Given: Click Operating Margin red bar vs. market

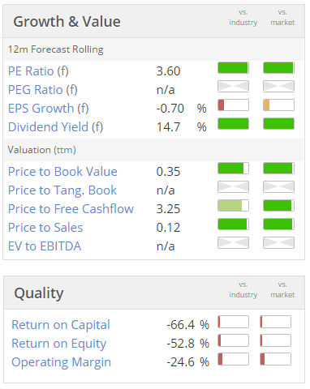Looking at the screenshot, I should 276,359.
